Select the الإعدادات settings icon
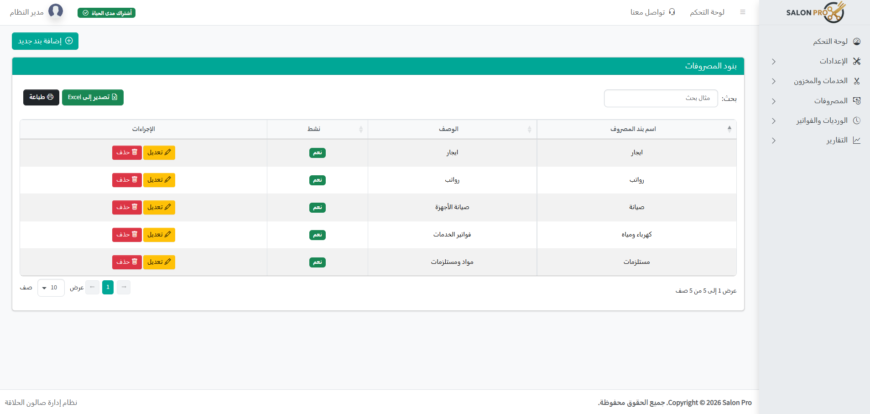 tap(857, 61)
